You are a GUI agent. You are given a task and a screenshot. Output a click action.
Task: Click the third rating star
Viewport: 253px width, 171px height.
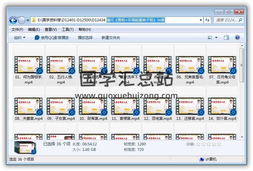pyautogui.click(x=209, y=144)
